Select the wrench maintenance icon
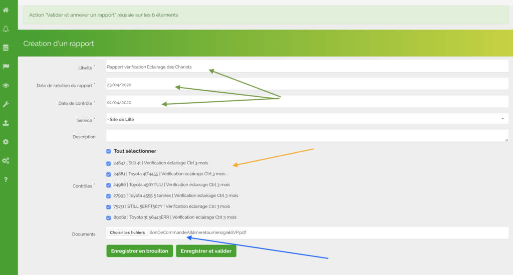The height and width of the screenshot is (275, 513). (6, 104)
